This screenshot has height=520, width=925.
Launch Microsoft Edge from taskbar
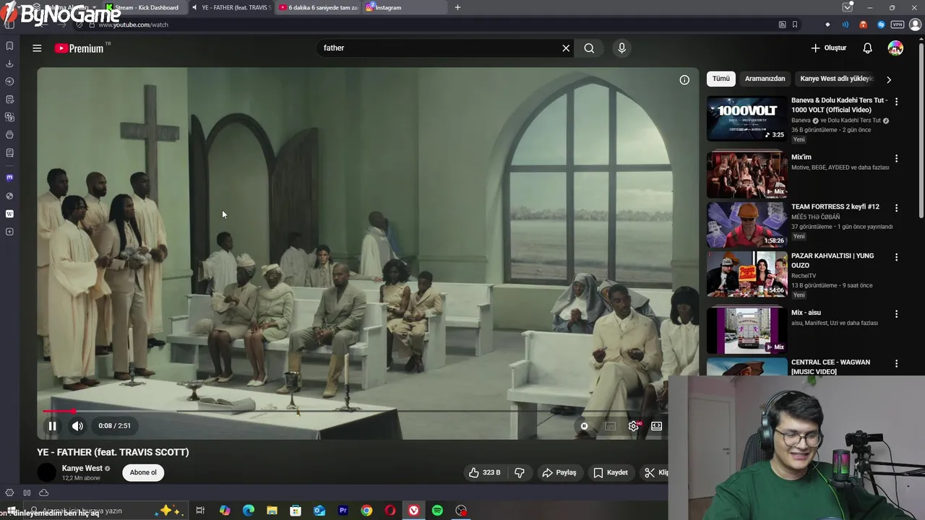(249, 511)
